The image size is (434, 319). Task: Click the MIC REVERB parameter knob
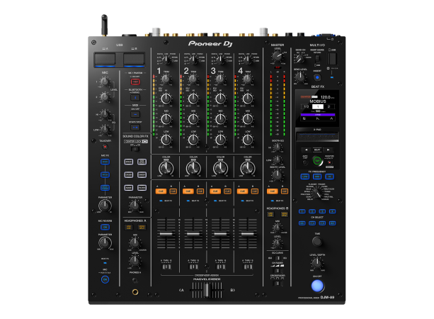[x=105, y=242]
